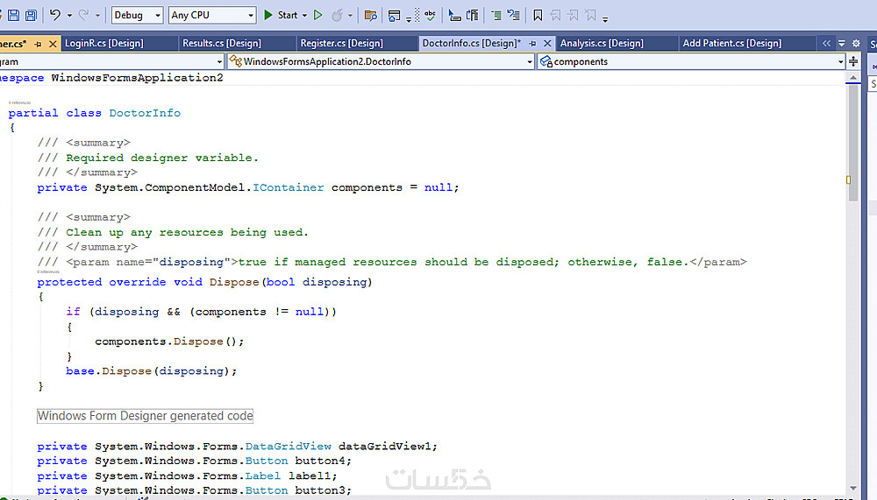Click the Dispose method name in signature
Screen dimensions: 877x500
coord(234,282)
